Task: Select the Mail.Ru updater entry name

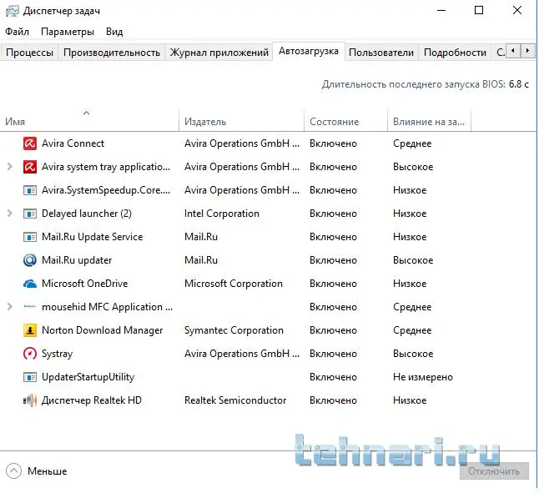Action: pyautogui.click(x=77, y=260)
